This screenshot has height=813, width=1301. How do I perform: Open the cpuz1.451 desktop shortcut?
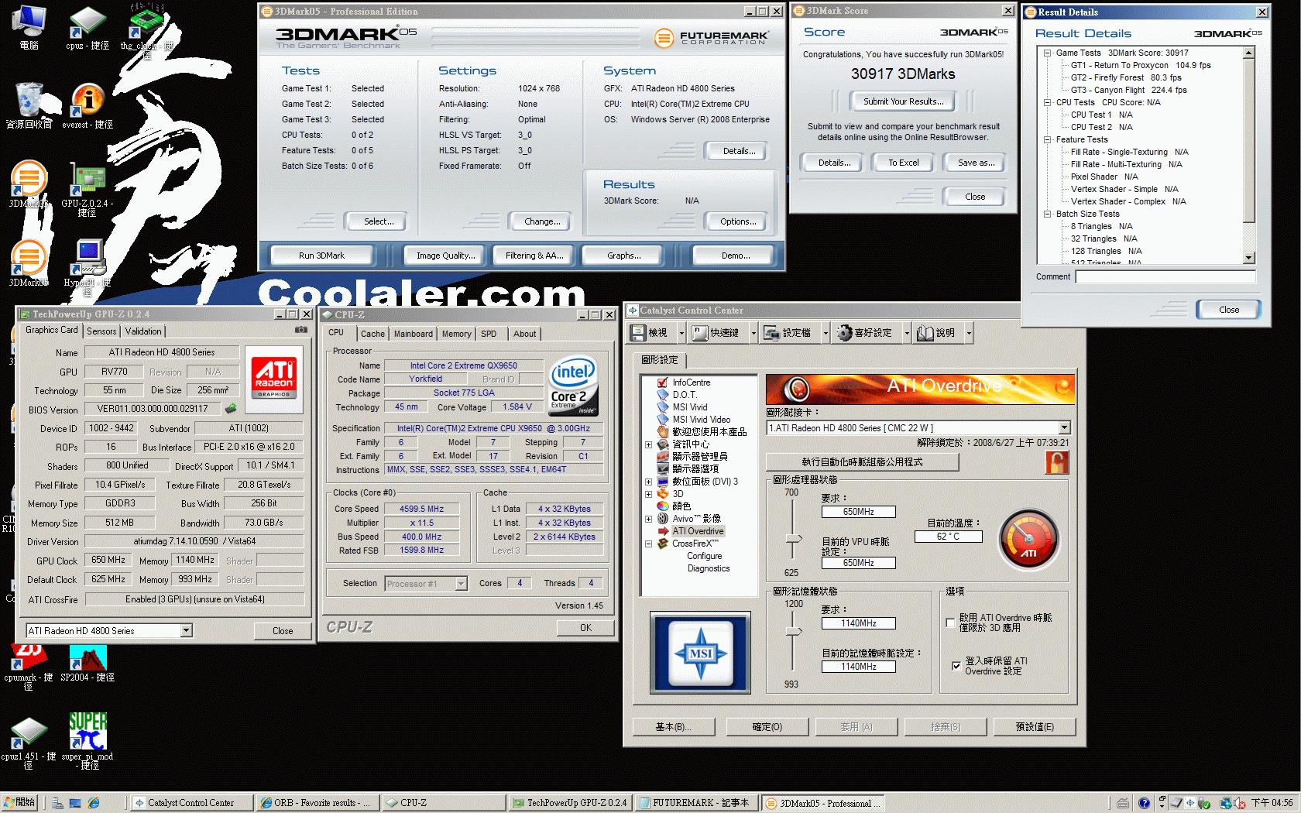[x=29, y=743]
